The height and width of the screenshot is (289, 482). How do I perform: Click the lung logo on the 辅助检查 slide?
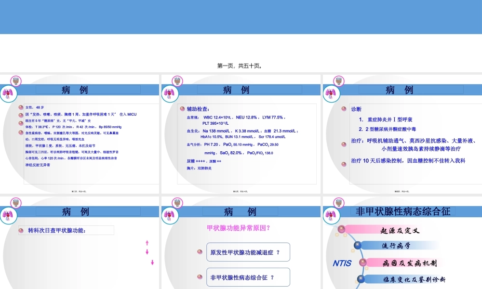(169, 92)
